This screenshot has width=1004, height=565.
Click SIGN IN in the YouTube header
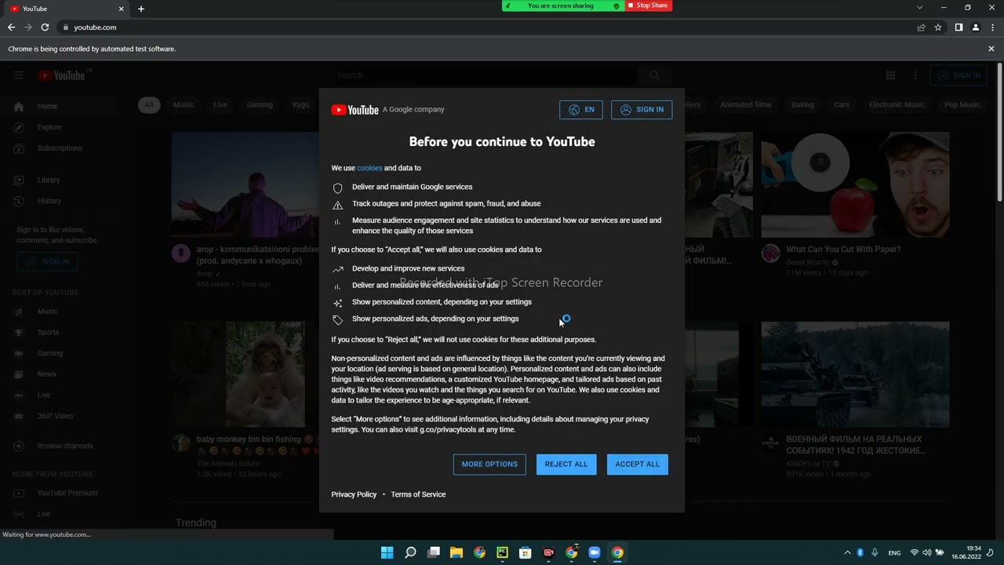pos(958,75)
